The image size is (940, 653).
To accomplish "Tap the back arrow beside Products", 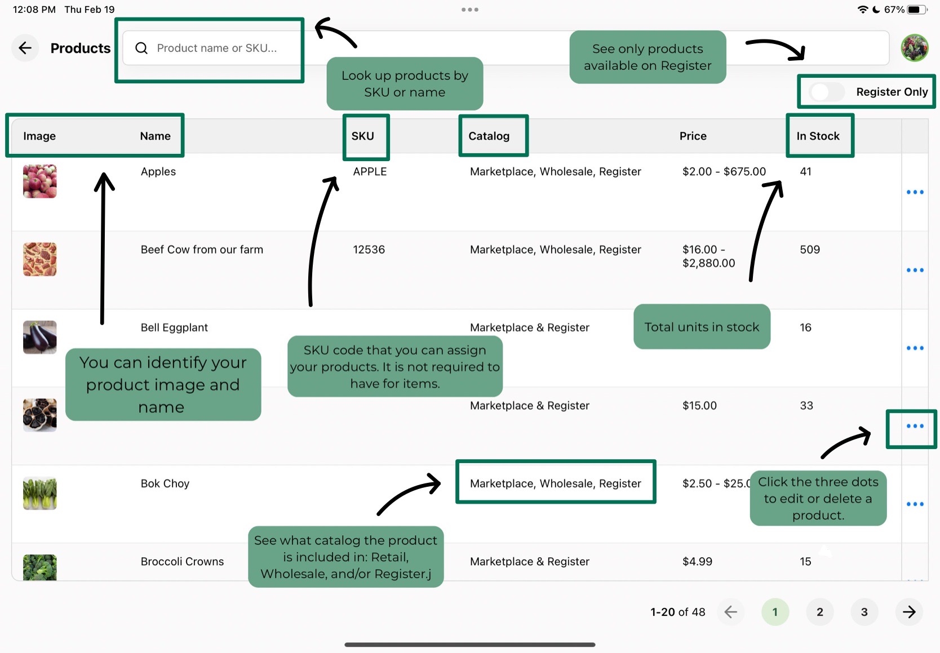I will pos(25,48).
